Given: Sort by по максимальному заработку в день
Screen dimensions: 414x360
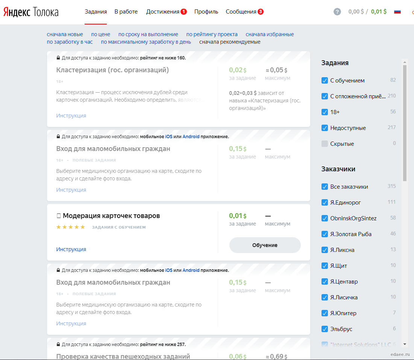Looking at the screenshot, I should tap(146, 42).
